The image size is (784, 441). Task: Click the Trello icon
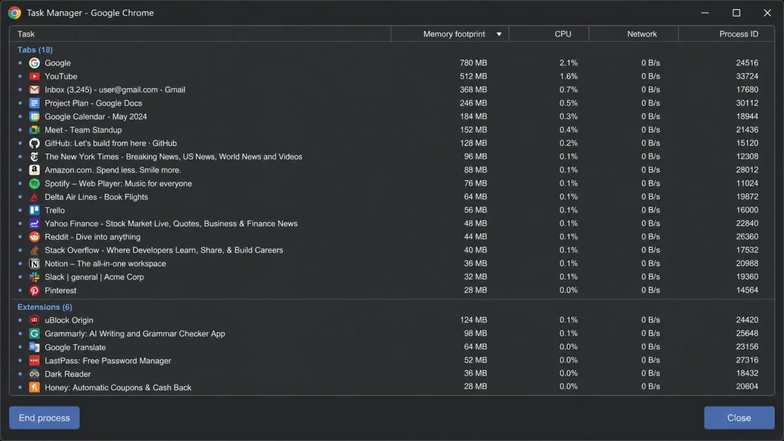(x=35, y=210)
